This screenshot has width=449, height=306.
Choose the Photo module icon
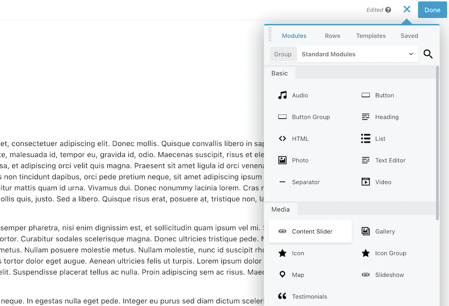(282, 160)
